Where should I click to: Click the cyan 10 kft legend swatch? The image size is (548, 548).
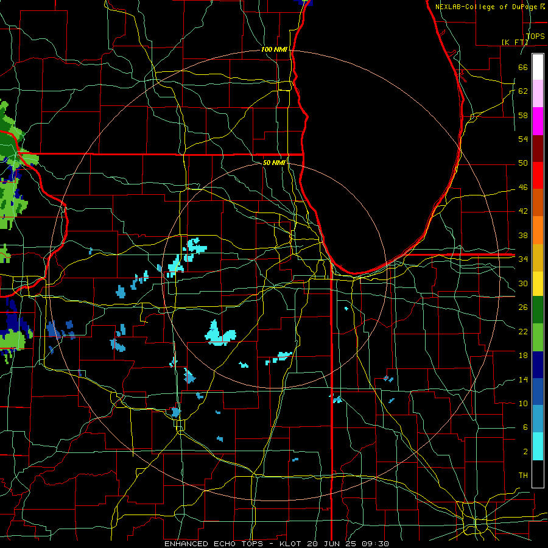point(538,446)
